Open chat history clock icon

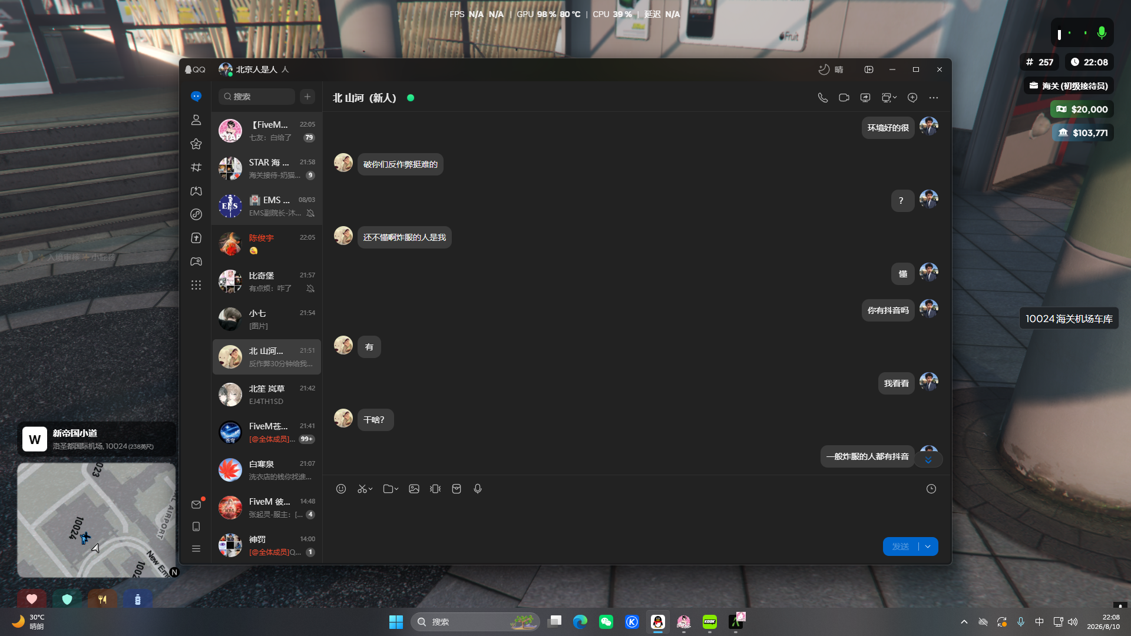tap(931, 489)
